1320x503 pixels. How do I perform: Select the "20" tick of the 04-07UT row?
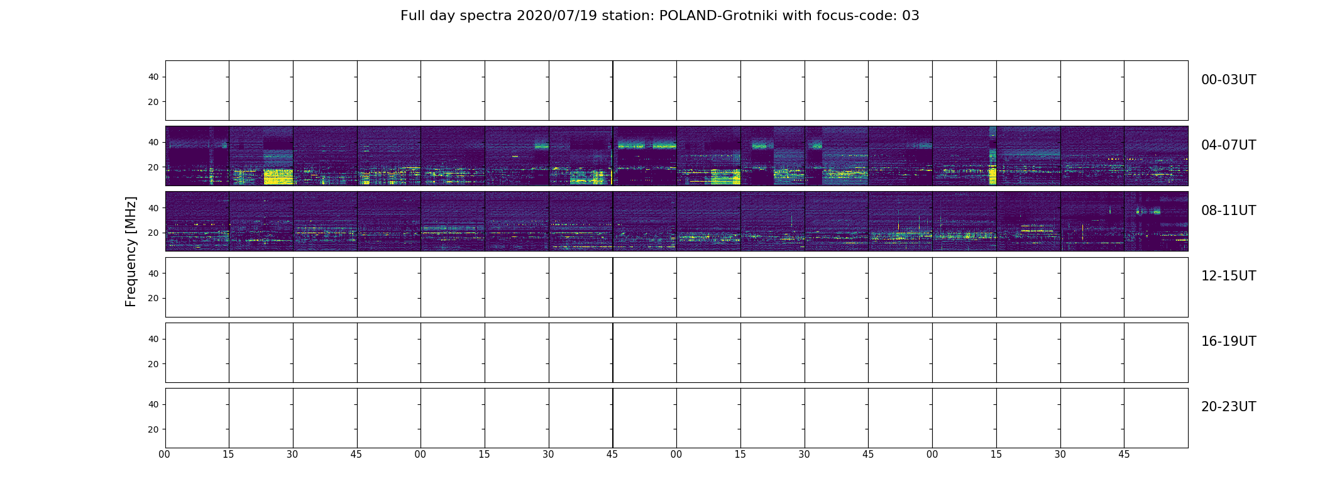coord(153,167)
